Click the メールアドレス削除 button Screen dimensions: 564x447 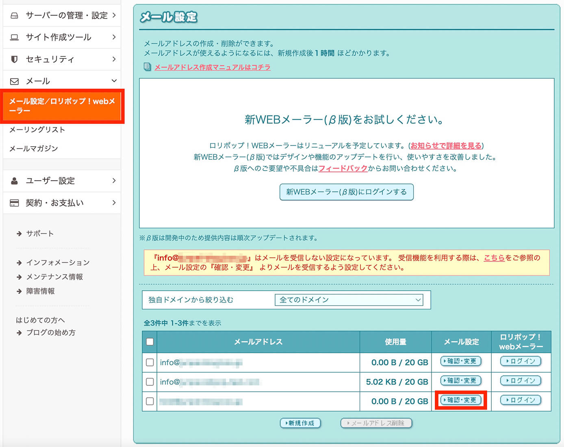pos(376,423)
